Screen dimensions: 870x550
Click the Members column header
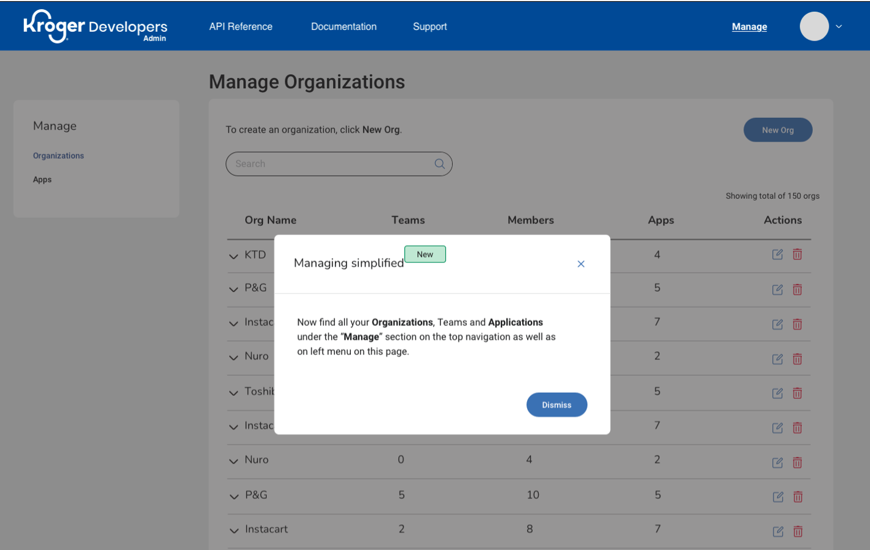[x=530, y=220]
